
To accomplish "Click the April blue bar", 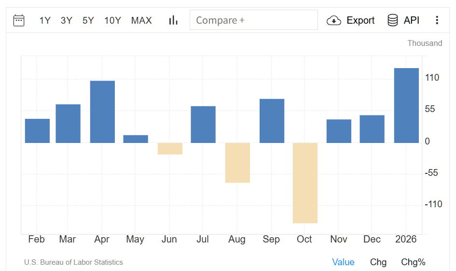I will [102, 112].
